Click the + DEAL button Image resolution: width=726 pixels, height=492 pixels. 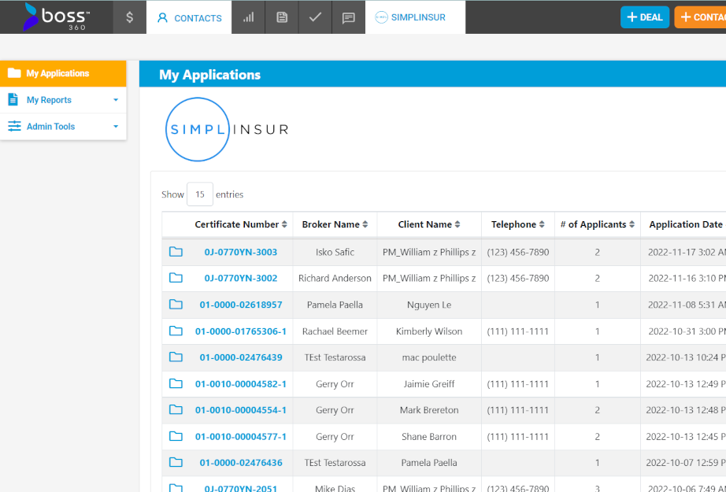645,17
